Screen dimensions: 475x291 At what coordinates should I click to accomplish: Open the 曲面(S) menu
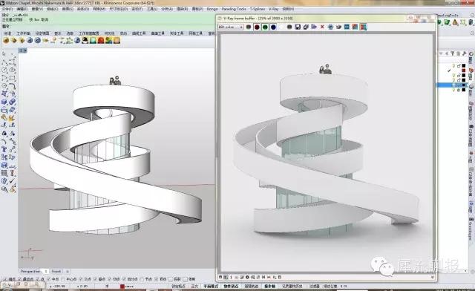click(x=68, y=9)
